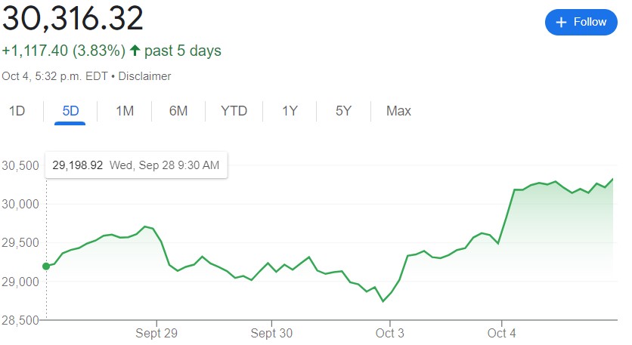This screenshot has width=632, height=345.
Task: Open the Disclaimer link
Action: (x=144, y=76)
